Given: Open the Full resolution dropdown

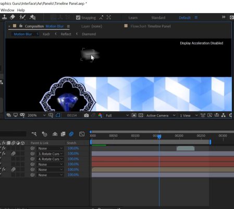Looking at the screenshot, I should [117, 115].
